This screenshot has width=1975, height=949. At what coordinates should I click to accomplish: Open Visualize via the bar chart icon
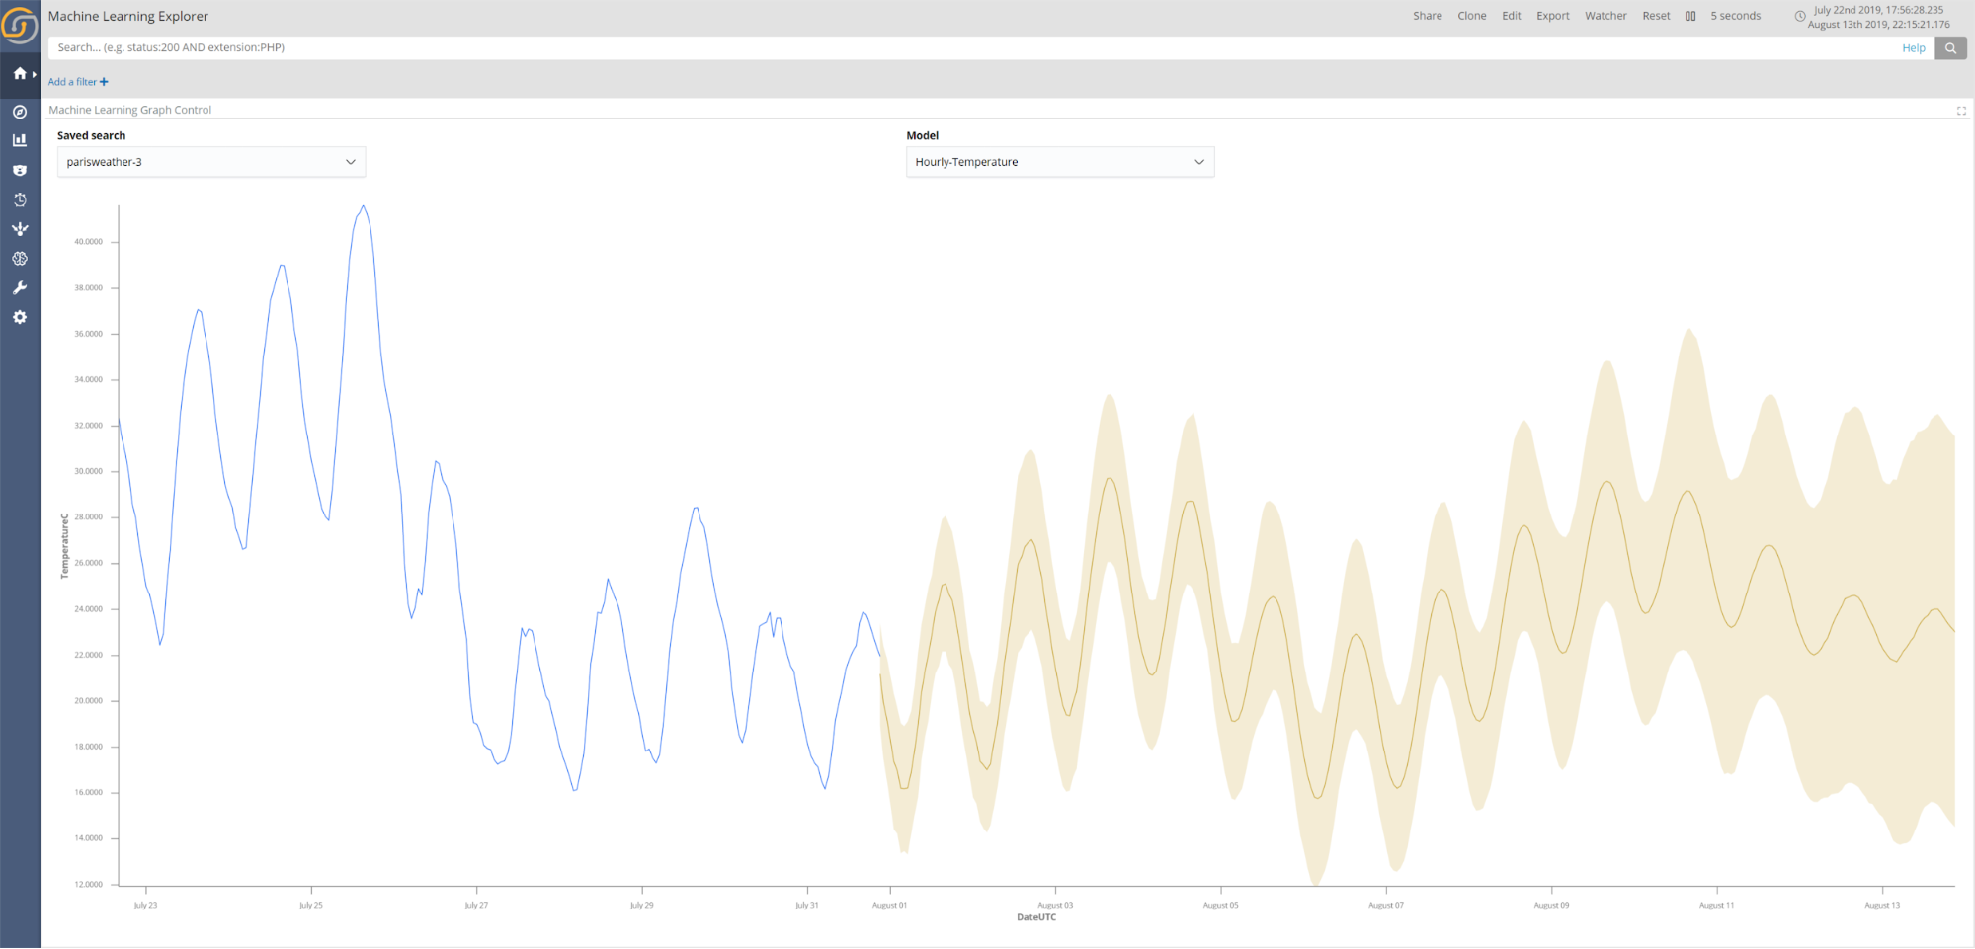(x=20, y=140)
